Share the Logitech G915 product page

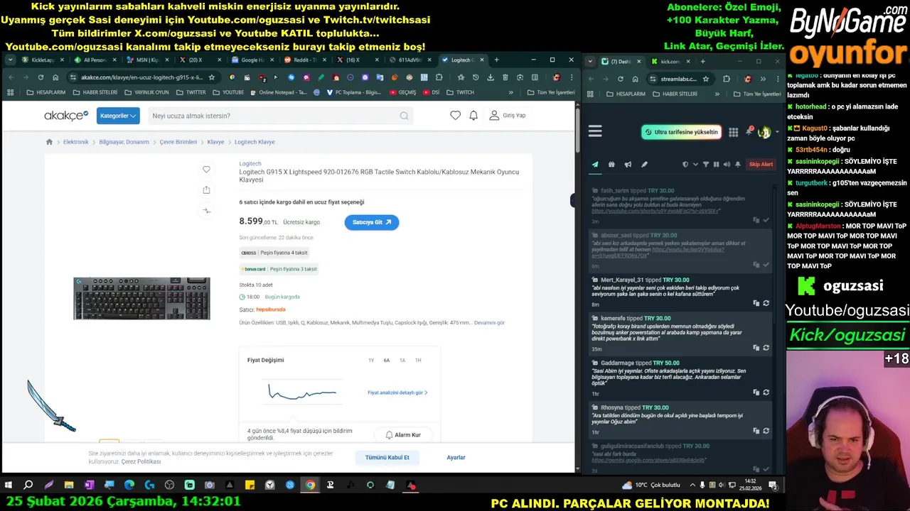coord(206,189)
